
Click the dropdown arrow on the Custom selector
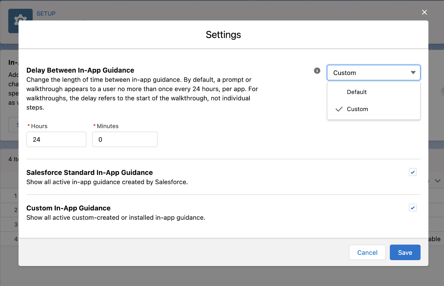tap(413, 73)
